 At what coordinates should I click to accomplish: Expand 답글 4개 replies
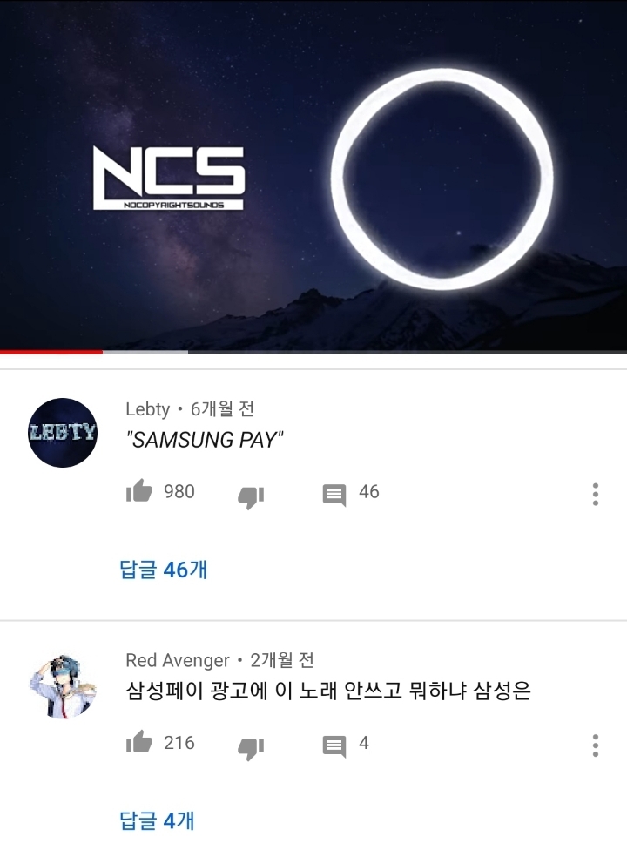click(x=157, y=820)
